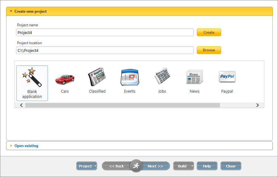This screenshot has width=278, height=177.
Task: Choose the Jobs newspaper template
Action: pyautogui.click(x=162, y=80)
